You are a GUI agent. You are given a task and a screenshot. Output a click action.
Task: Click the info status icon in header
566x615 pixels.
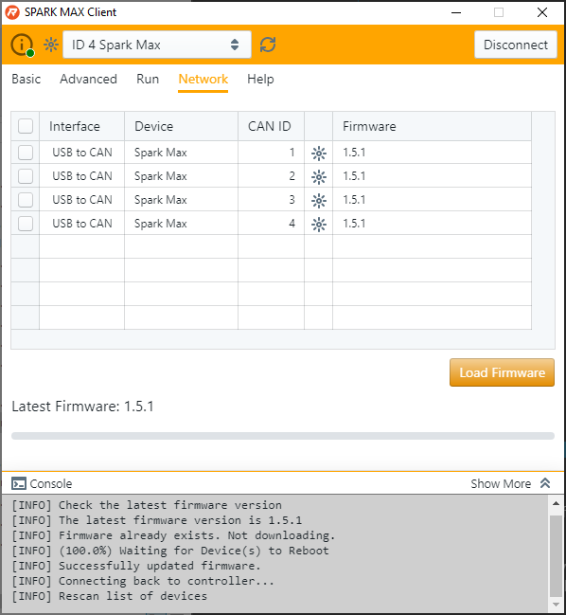click(22, 45)
